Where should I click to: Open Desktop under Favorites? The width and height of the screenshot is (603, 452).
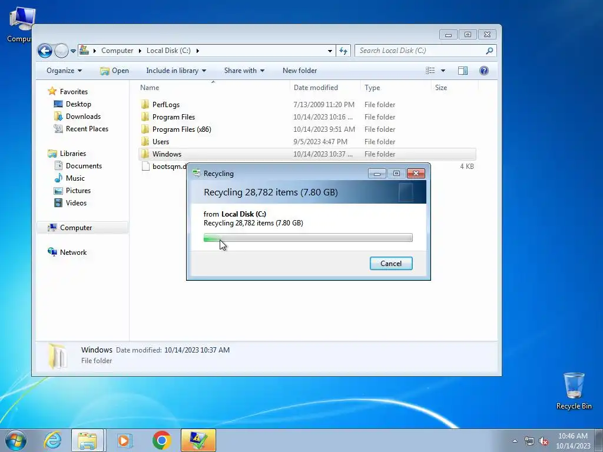point(78,104)
